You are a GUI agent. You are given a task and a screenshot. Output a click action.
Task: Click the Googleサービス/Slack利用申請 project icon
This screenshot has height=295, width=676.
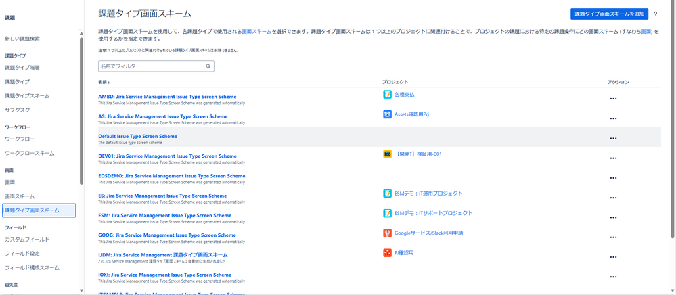tap(387, 233)
